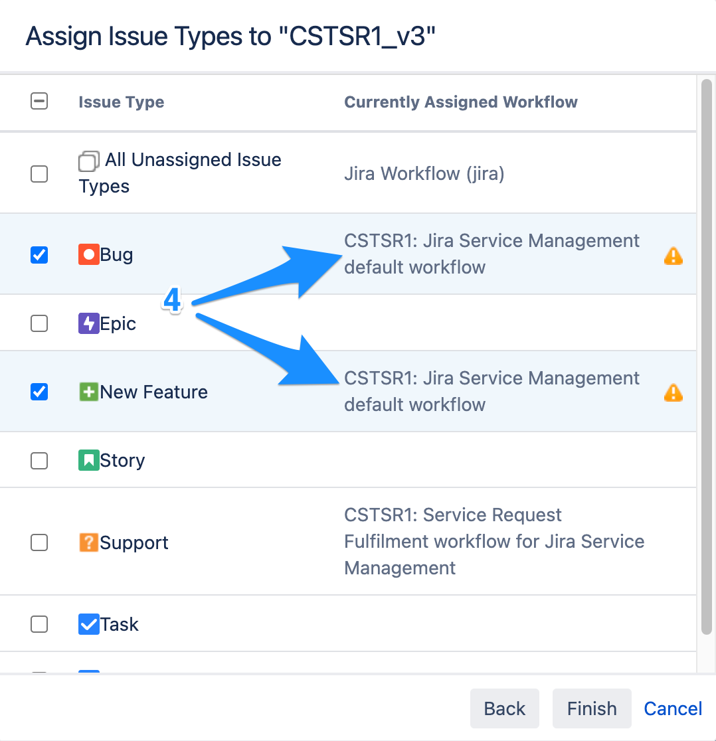Click the Support row's Service Request workflow text
This screenshot has width=716, height=741.
pyautogui.click(x=494, y=541)
